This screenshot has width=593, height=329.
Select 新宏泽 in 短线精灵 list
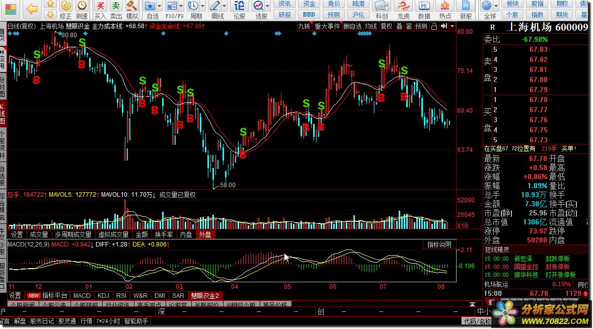pos(523,259)
